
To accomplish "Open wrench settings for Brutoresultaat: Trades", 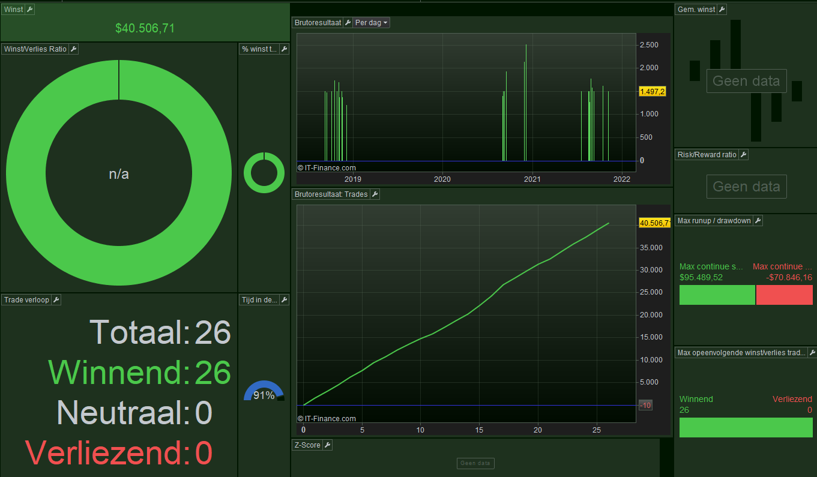I will (x=375, y=194).
